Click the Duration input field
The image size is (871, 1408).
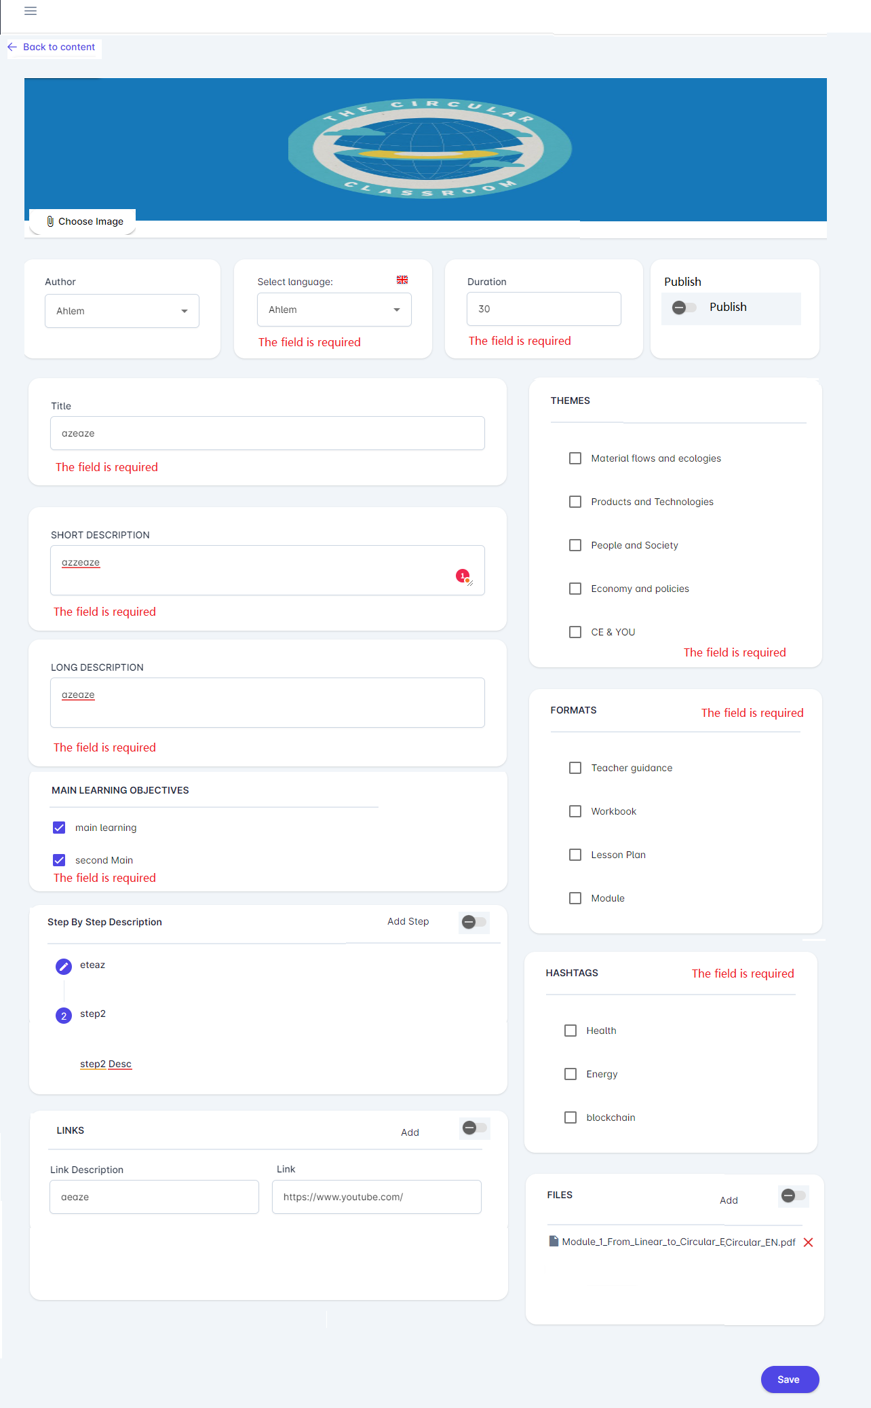543,309
